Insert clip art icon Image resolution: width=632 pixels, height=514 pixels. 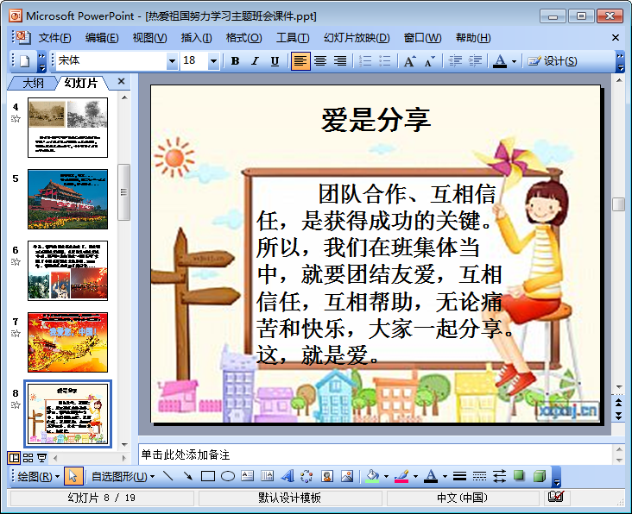(327, 477)
